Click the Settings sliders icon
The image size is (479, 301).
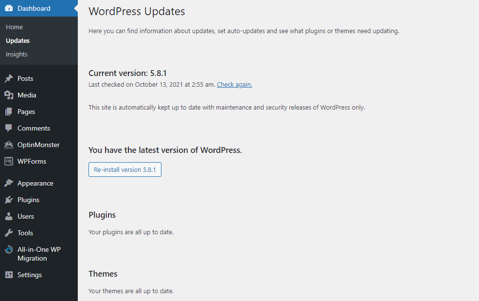coord(9,275)
